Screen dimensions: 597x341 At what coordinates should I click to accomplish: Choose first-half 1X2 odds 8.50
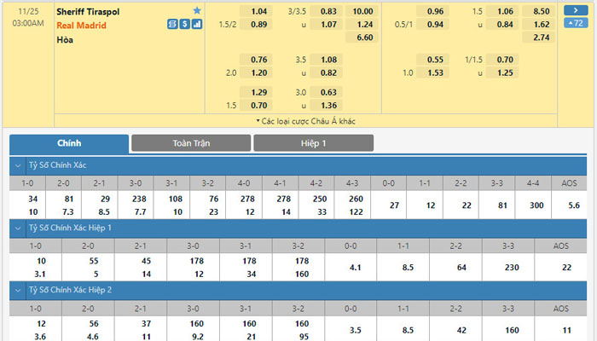(538, 11)
